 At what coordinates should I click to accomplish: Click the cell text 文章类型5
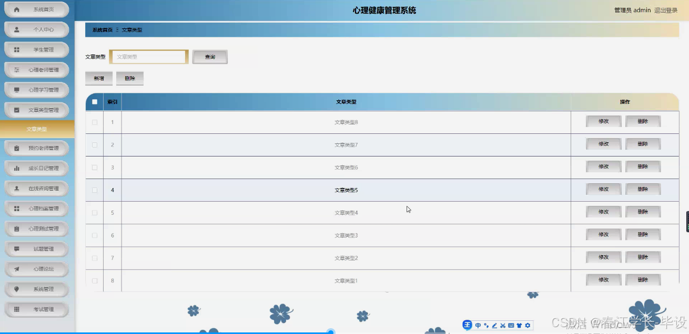346,190
